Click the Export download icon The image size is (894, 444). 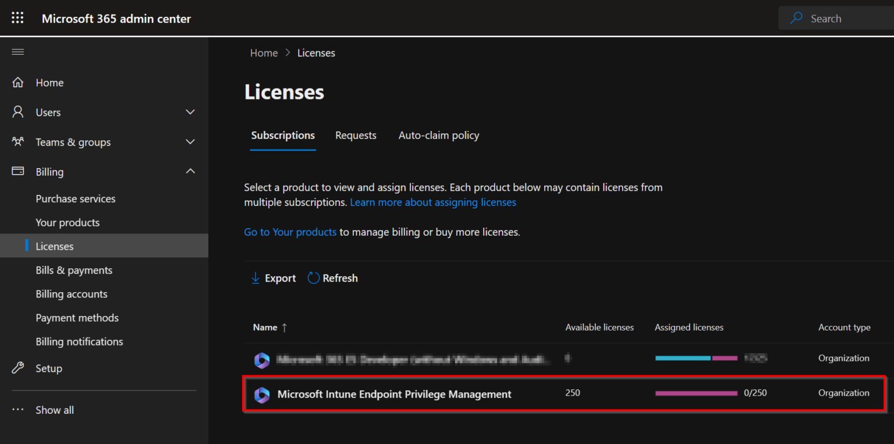pyautogui.click(x=255, y=278)
